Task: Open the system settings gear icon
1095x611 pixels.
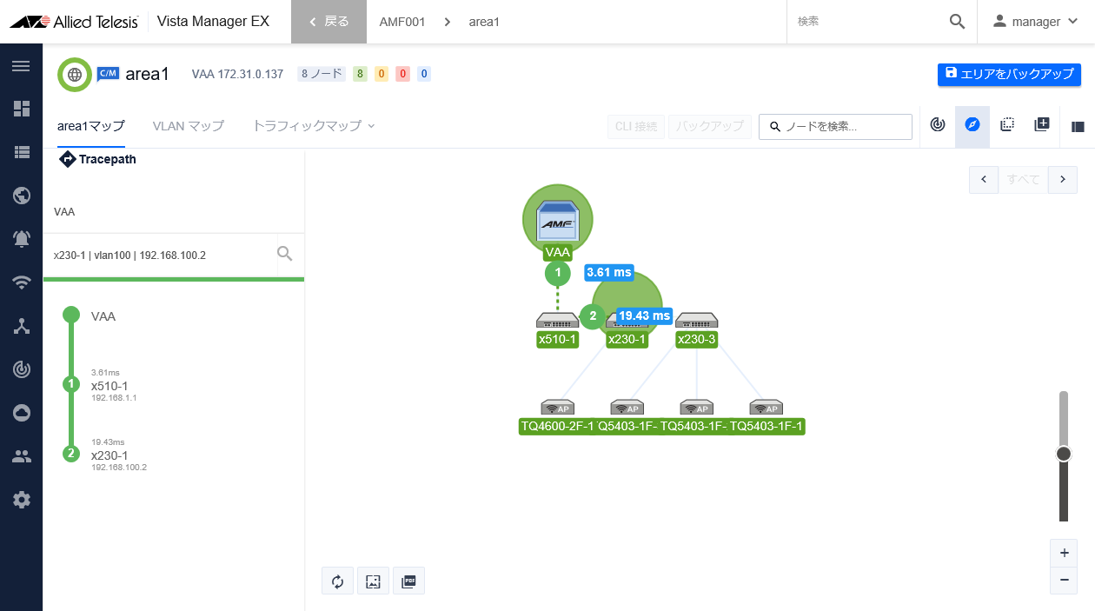Action: [x=21, y=500]
